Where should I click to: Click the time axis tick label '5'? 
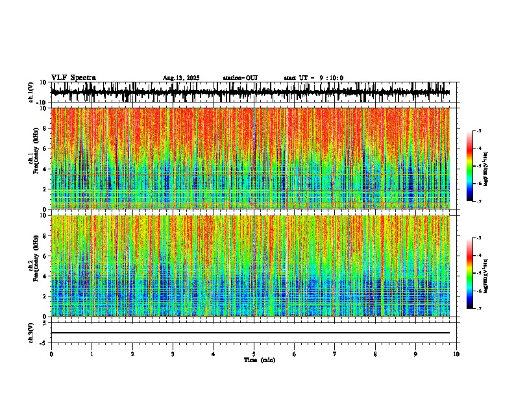coord(254,354)
